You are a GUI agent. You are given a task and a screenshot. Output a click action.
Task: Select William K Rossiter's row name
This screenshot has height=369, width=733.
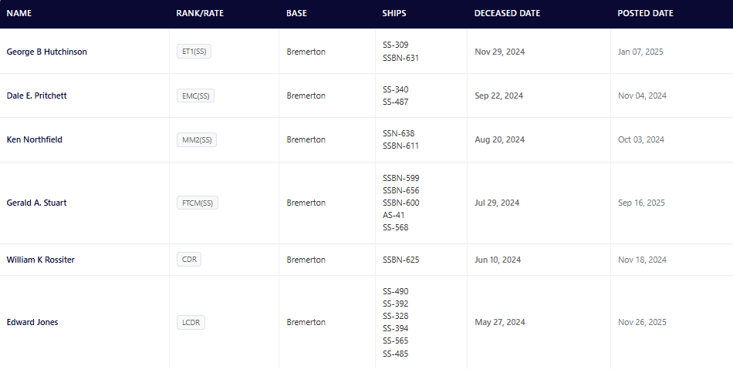pos(41,260)
